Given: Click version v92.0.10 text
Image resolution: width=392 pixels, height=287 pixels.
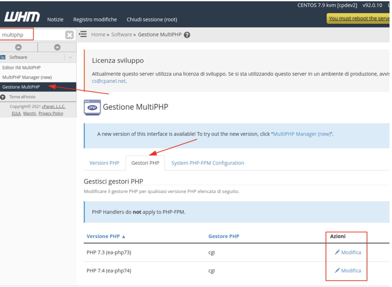Looking at the screenshot, I should [x=372, y=5].
